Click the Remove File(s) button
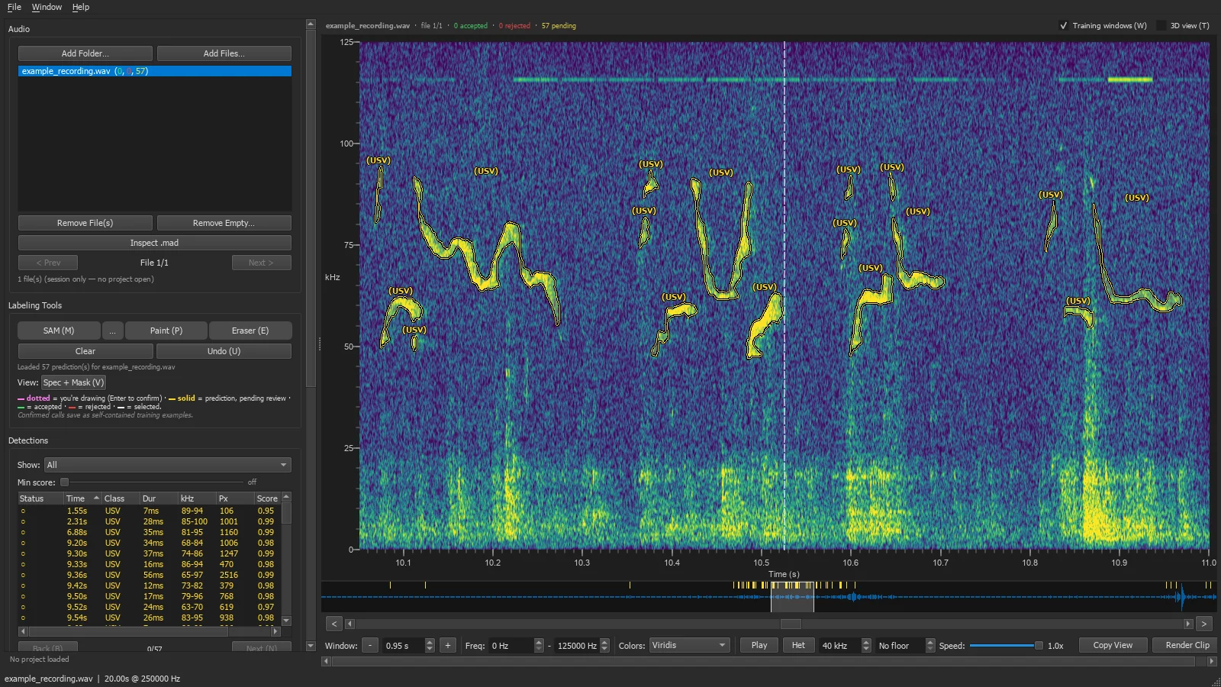Screen dimensions: 1221x687 [x=85, y=223]
